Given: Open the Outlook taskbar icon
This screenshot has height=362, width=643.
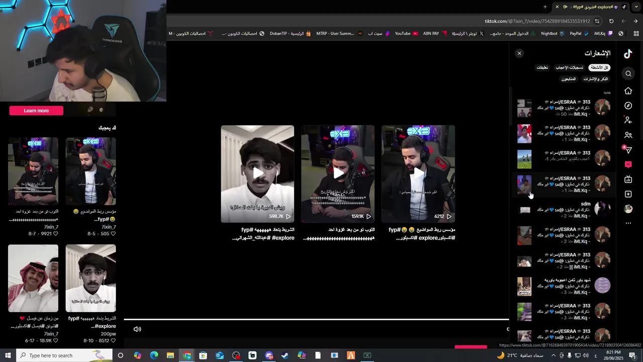Looking at the screenshot, I should point(220,355).
